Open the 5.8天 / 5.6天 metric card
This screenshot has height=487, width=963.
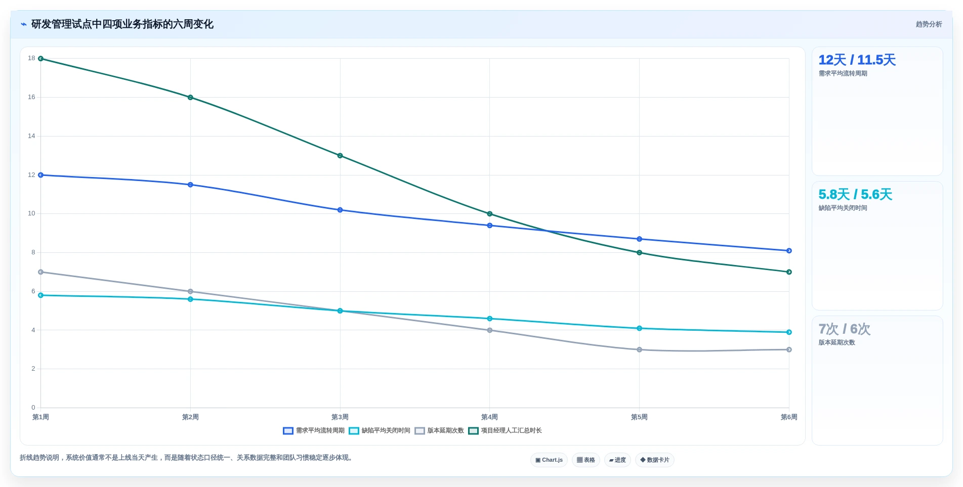(x=877, y=246)
